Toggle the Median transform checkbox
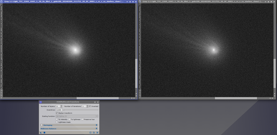Viewport: 277px width, 135px height. pyautogui.click(x=57, y=113)
